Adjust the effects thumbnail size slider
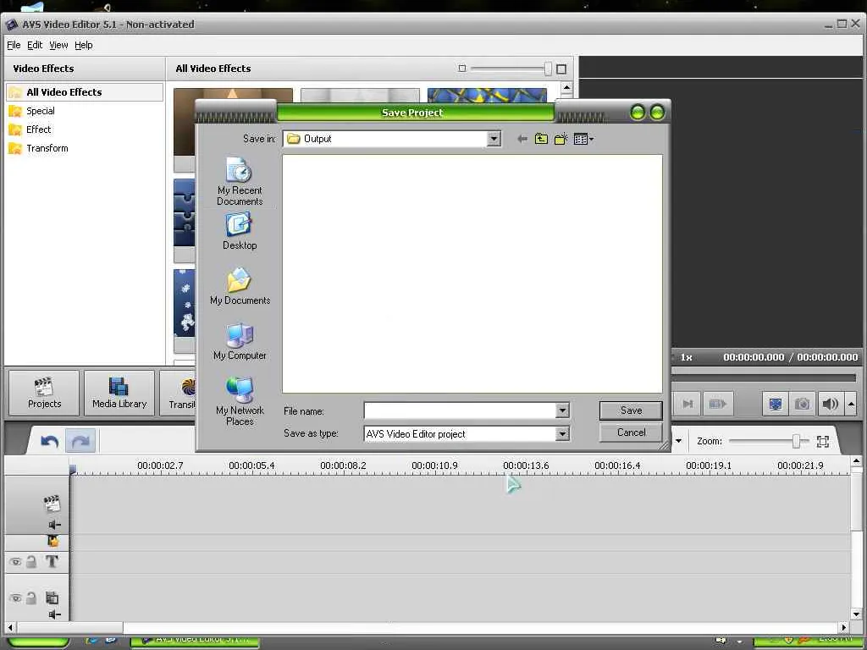The height and width of the screenshot is (650, 867). coord(548,69)
